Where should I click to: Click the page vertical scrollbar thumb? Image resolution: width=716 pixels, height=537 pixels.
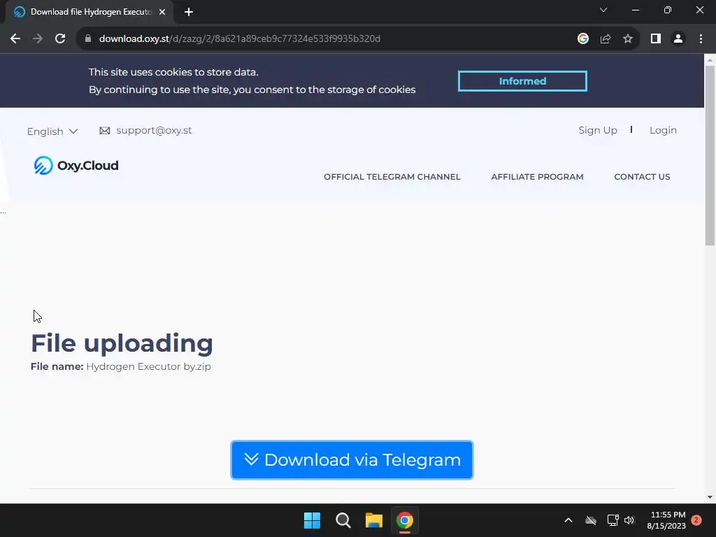(x=710, y=155)
